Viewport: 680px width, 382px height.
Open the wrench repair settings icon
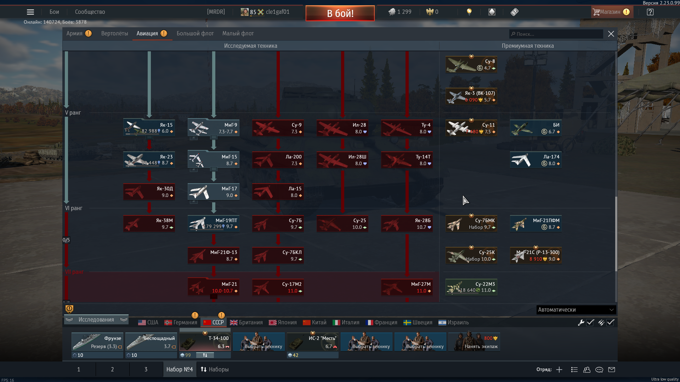[x=581, y=323]
